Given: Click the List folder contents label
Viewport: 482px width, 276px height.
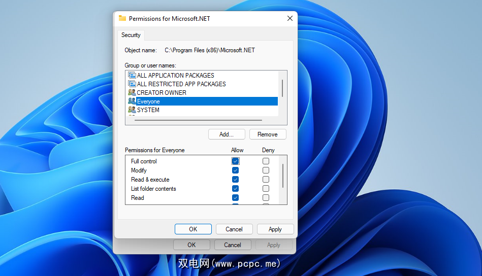Looking at the screenshot, I should coord(153,189).
